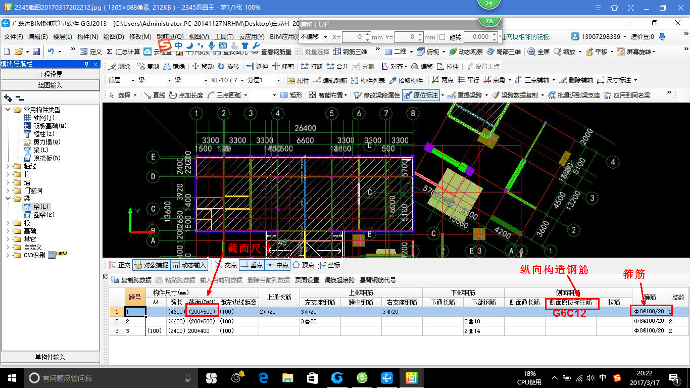Check the 旋转 rotation checkbox

442,37
